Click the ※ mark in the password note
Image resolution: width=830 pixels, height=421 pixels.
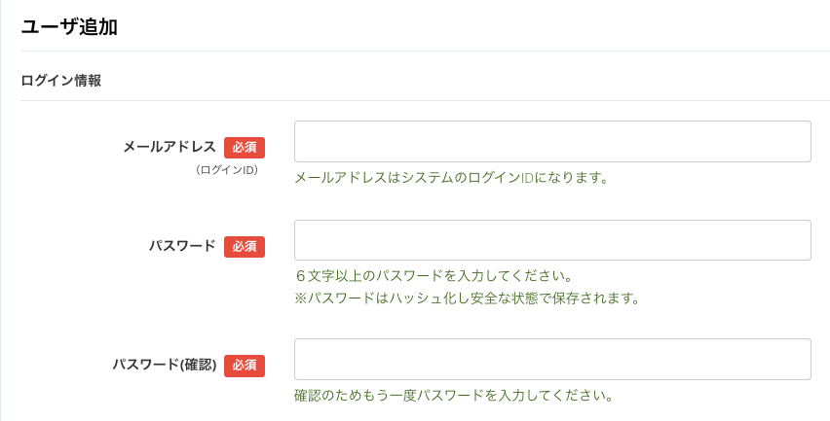(300, 298)
